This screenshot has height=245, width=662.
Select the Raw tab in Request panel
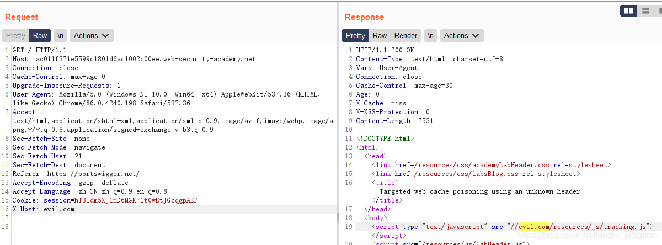(x=40, y=35)
